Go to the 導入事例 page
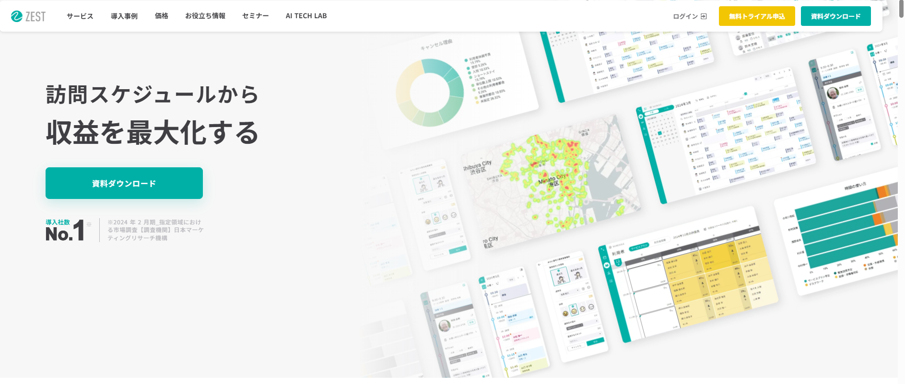 tap(124, 16)
